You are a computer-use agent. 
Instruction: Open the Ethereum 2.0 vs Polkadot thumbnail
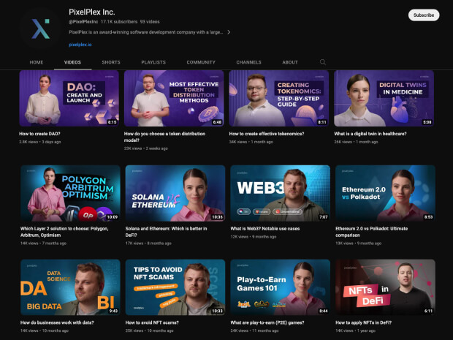click(x=385, y=193)
